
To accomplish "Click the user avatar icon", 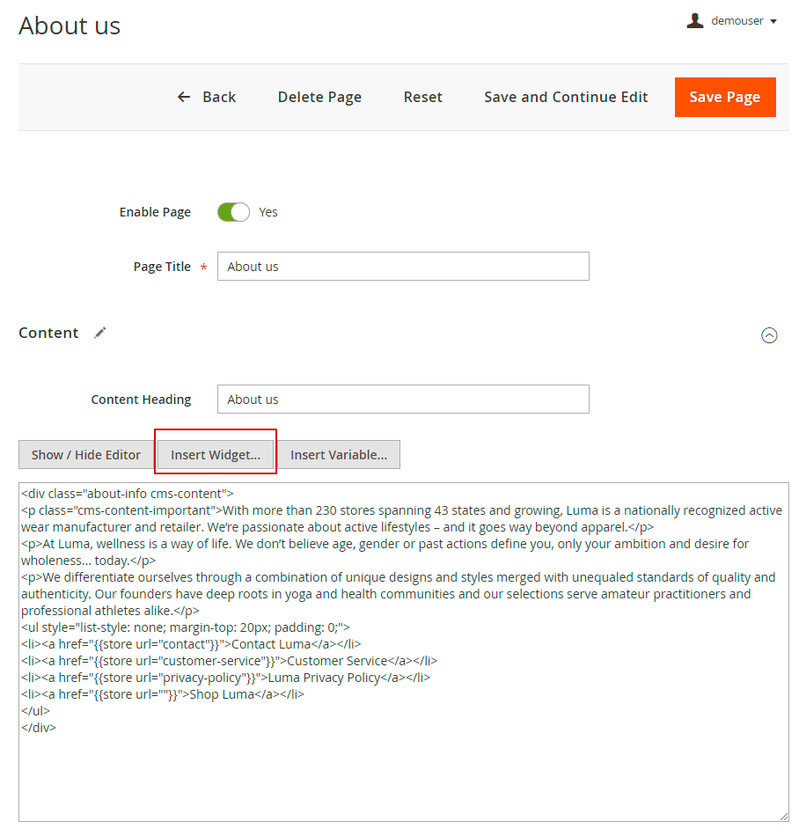I will 695,21.
